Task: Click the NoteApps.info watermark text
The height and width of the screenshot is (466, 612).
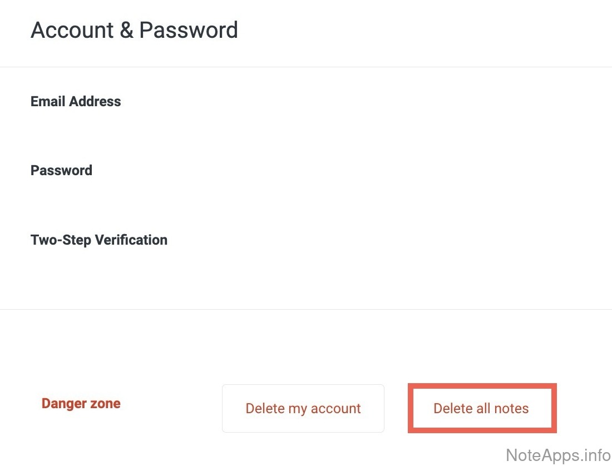Action: tap(558, 455)
